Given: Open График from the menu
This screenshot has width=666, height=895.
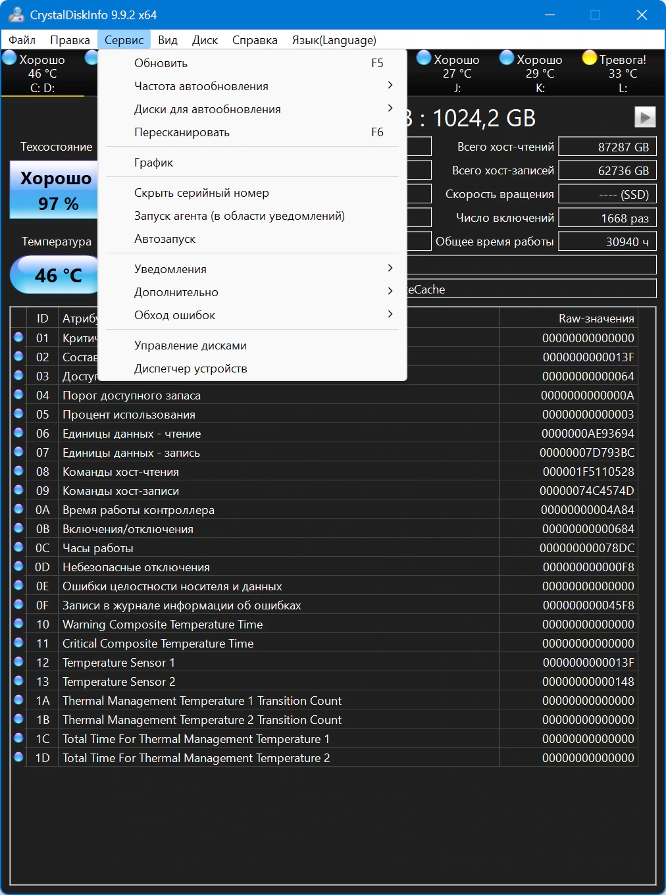Looking at the screenshot, I should tap(252, 163).
